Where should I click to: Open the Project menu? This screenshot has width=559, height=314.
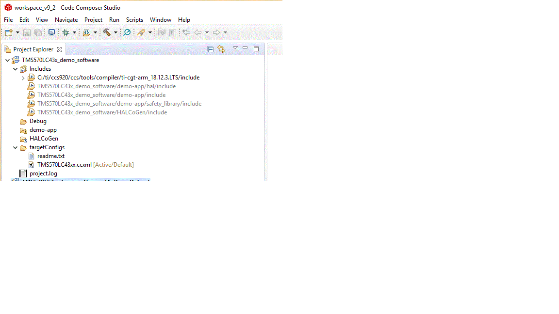tap(93, 20)
